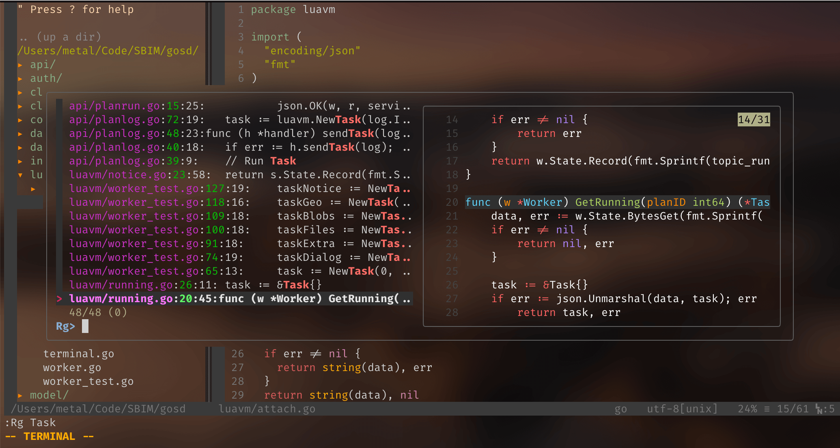Screen dimensions: 840x448
Task: Select the luavm/running.go:26:11 search result
Action: point(196,285)
